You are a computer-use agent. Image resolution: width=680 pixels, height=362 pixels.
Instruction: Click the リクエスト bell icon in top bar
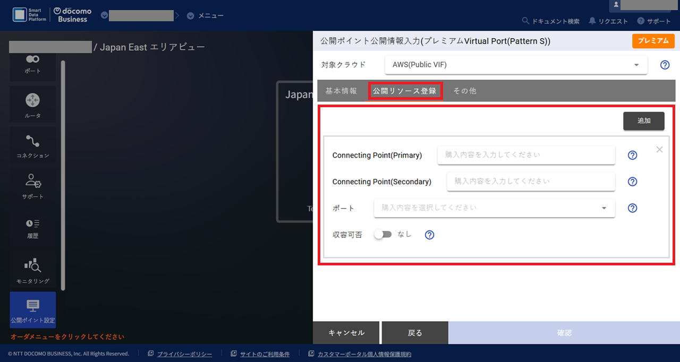click(x=592, y=21)
